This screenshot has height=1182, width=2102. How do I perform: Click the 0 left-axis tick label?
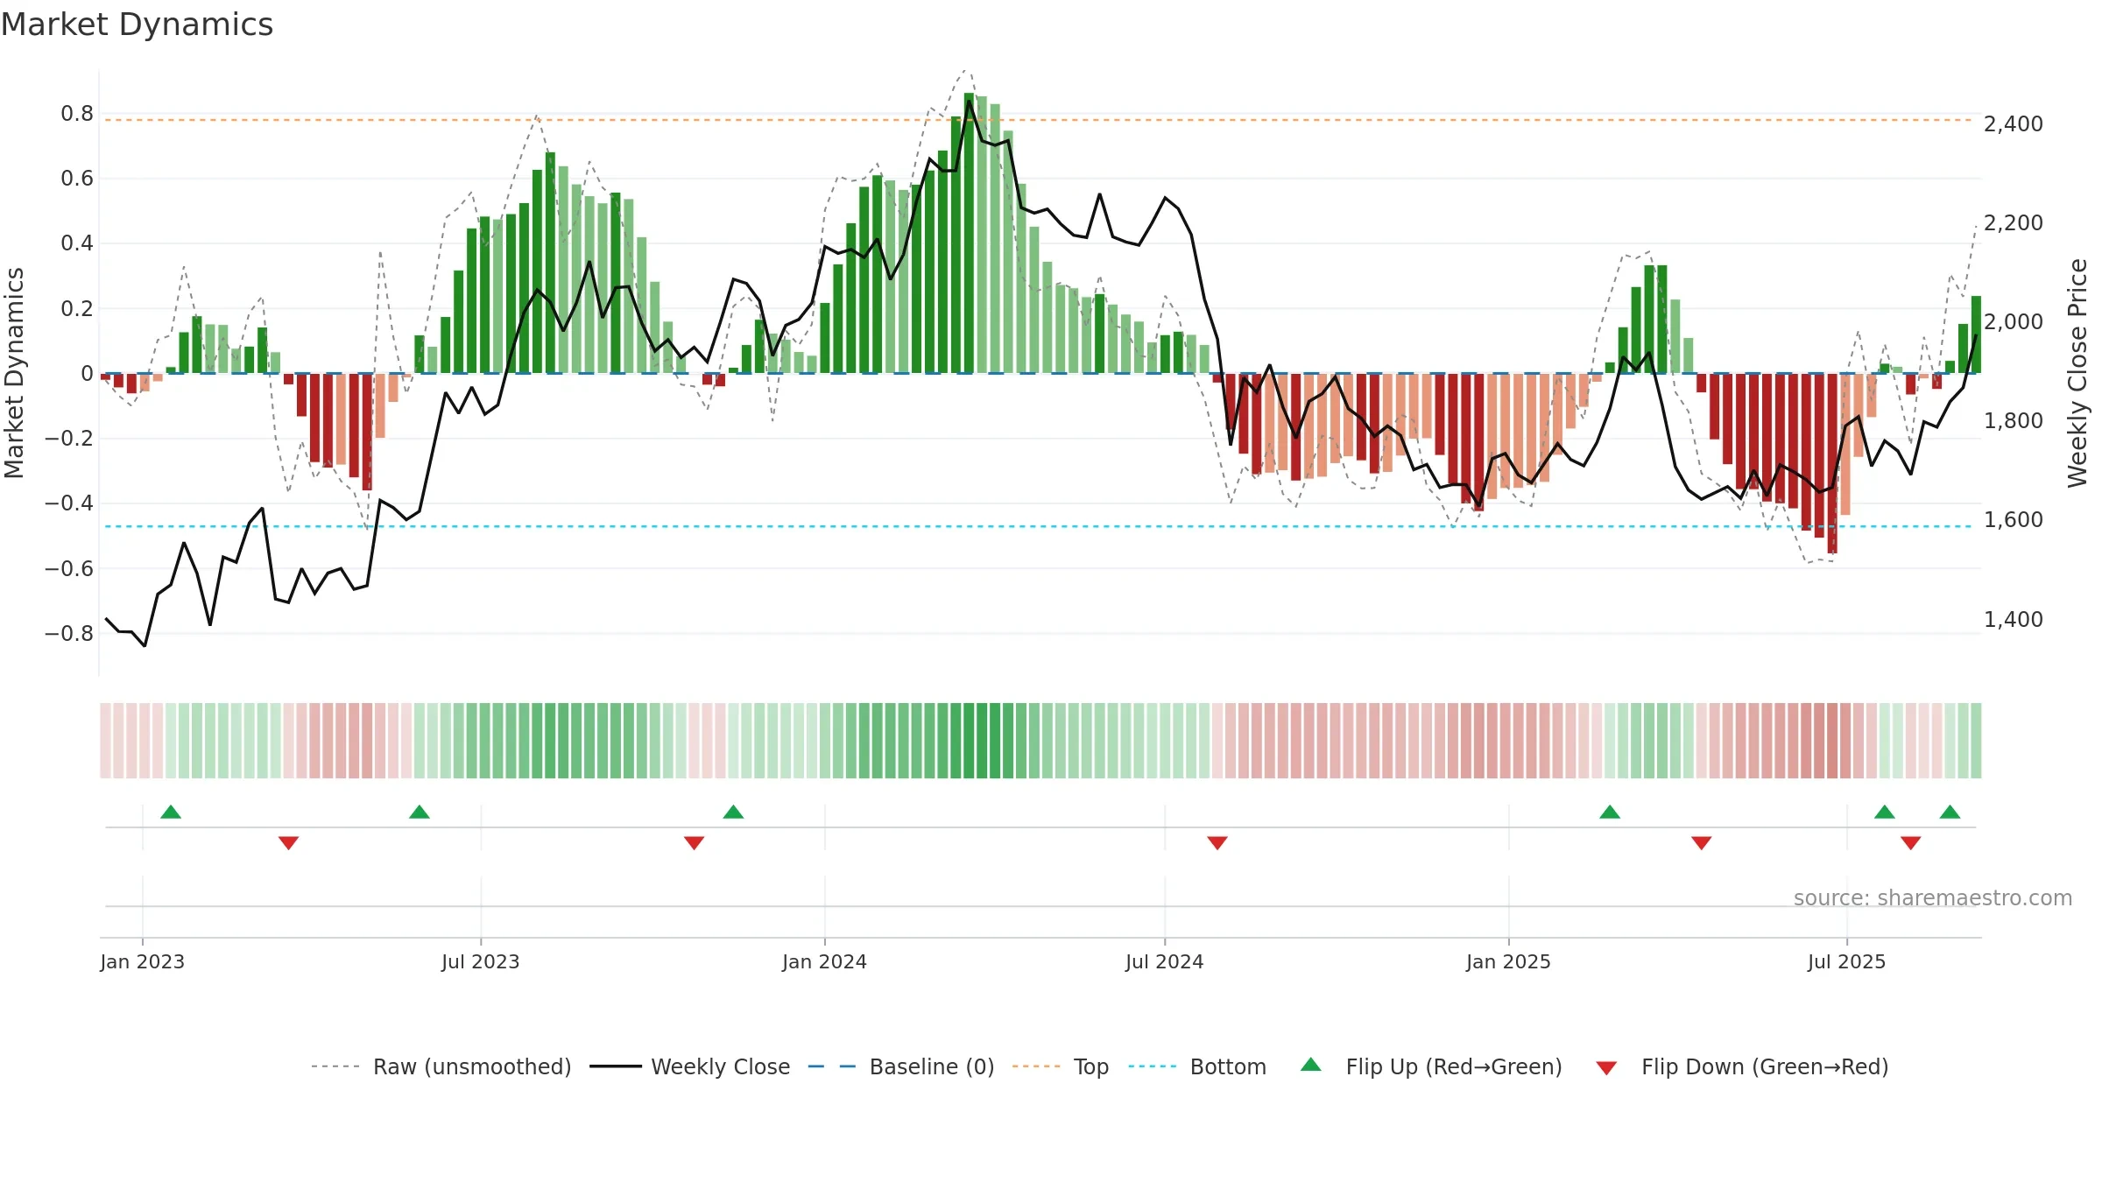87,374
